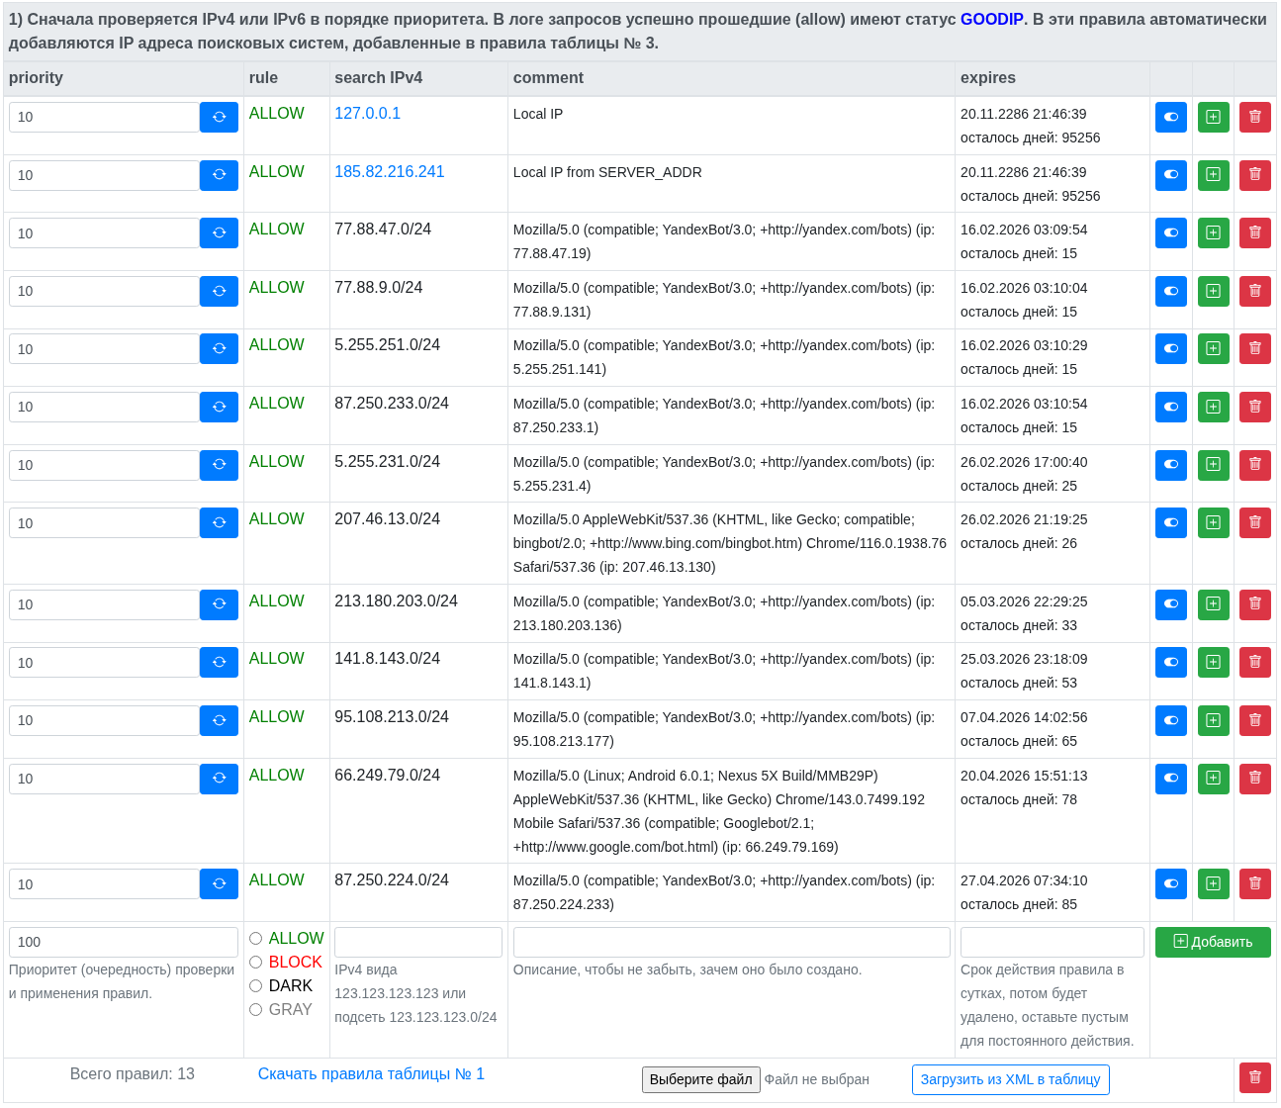1281x1108 pixels.
Task: Click the Выберите файл button
Action: tap(700, 1079)
